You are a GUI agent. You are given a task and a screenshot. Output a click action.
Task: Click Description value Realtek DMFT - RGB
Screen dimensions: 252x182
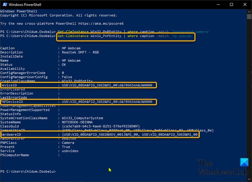tap(80, 52)
